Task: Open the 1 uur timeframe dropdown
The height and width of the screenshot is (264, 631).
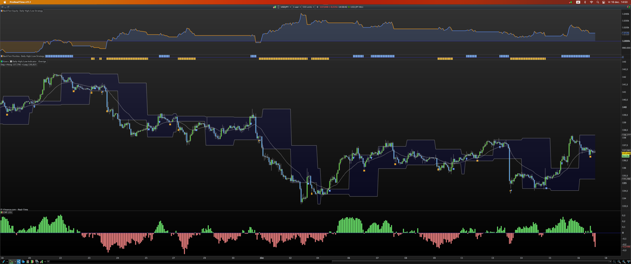Action: click(x=297, y=7)
